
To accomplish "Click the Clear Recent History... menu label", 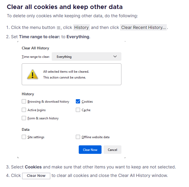I will (143, 27).
